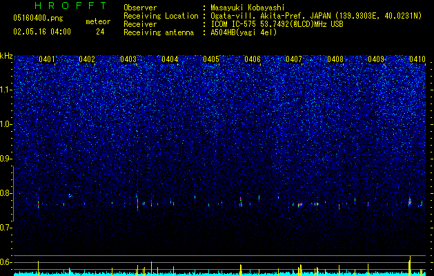This screenshot has width=434, height=276.
Task: Click the 0405 time marker
Action: [x=211, y=59]
